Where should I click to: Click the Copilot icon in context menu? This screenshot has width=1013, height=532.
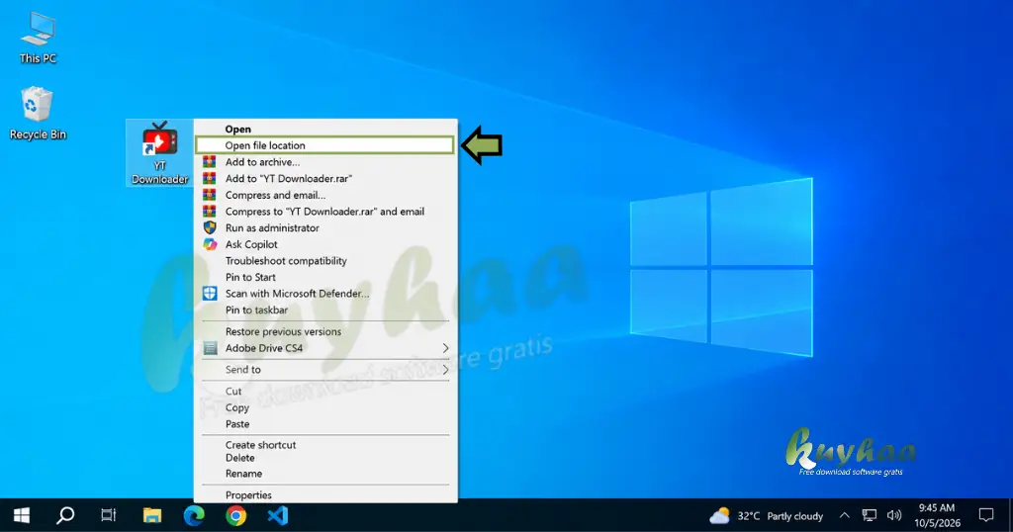[x=210, y=244]
